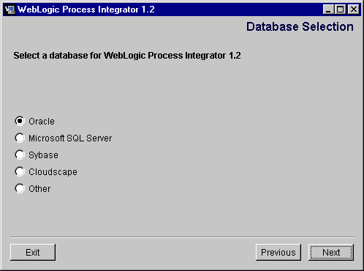
Task: Click the Exit button
Action: pyautogui.click(x=33, y=252)
